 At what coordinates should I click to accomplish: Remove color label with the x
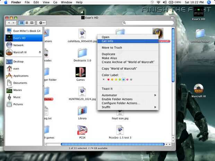pyautogui.click(x=104, y=79)
